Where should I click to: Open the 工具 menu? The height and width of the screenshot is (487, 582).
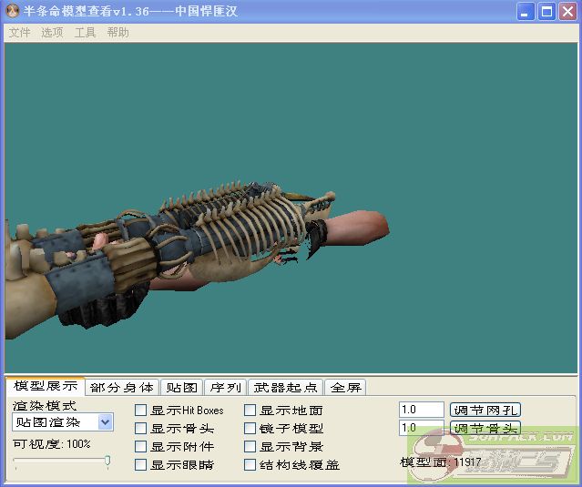pos(85,32)
